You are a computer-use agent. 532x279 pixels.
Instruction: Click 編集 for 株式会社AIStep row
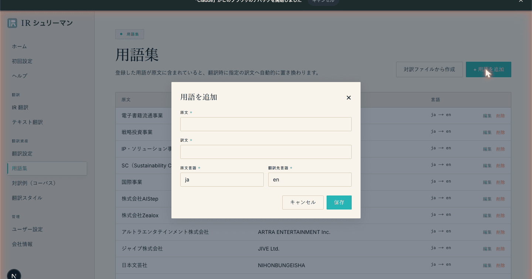(487, 199)
